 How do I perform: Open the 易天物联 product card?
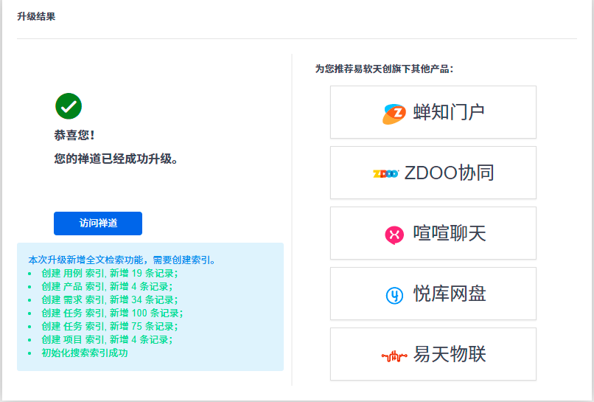coord(433,354)
